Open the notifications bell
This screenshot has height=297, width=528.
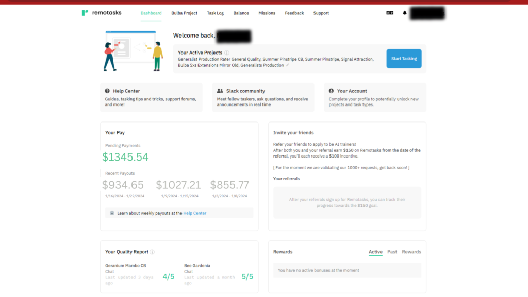405,13
